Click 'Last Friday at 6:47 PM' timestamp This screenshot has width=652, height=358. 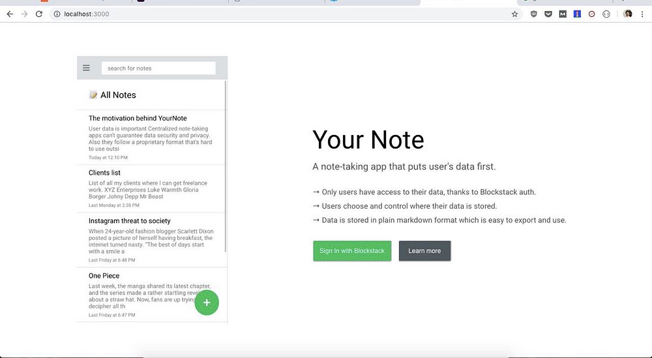pyautogui.click(x=112, y=315)
